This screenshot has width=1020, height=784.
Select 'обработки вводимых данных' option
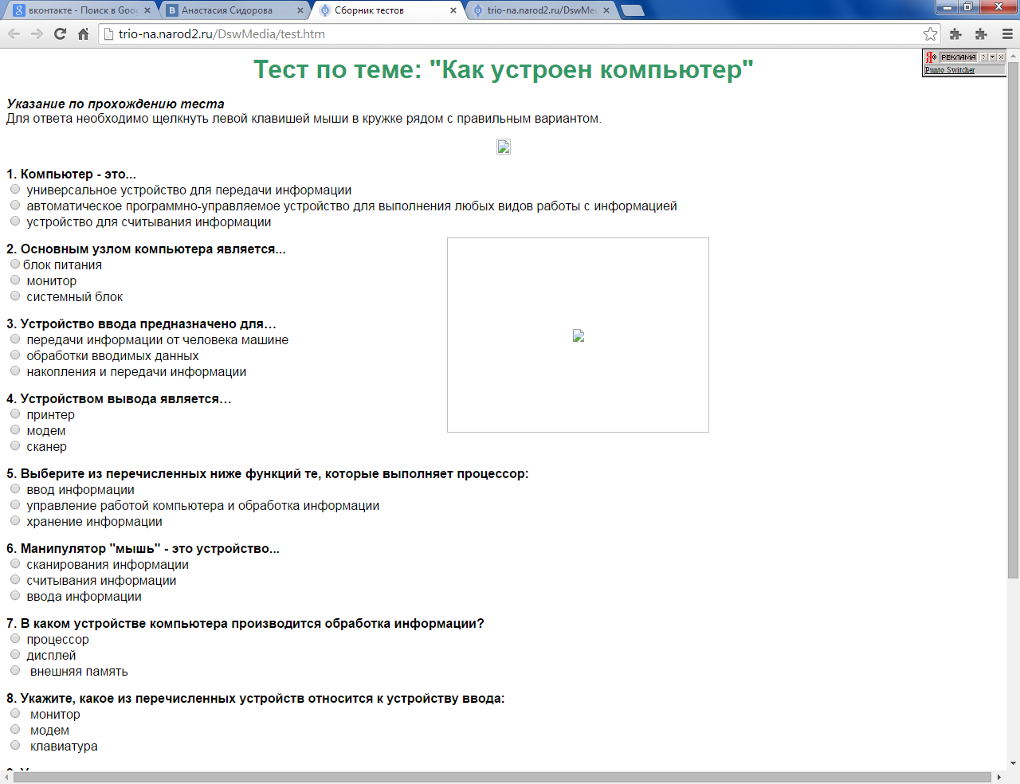(15, 355)
